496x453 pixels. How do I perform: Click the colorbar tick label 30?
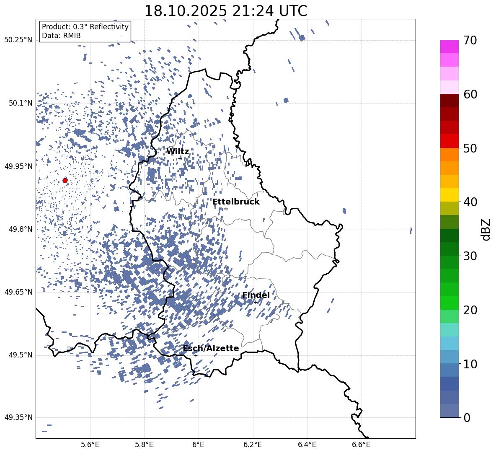click(x=470, y=256)
